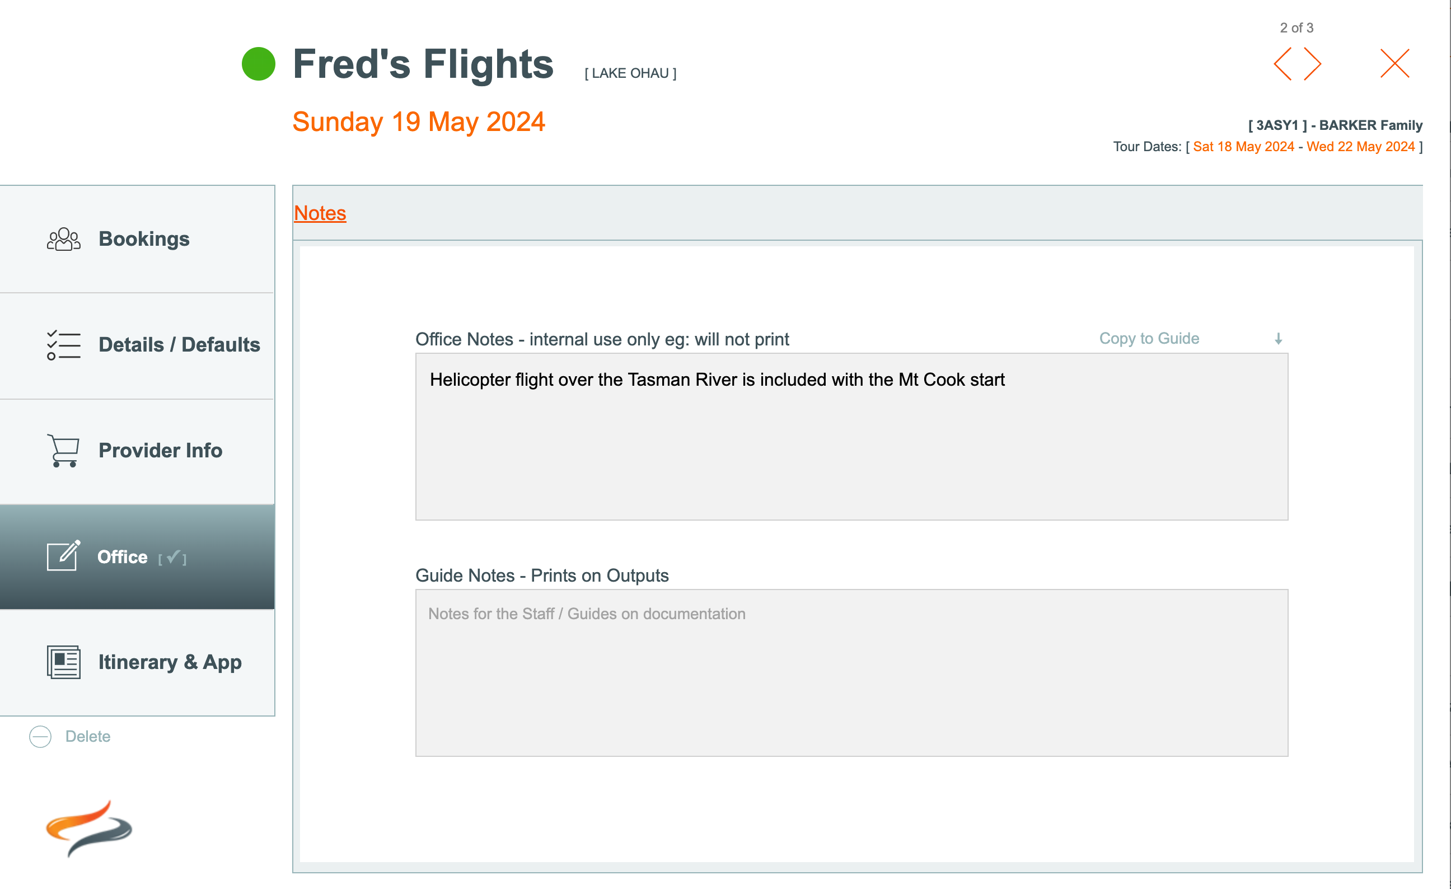Click the Copy to Guide down arrow
This screenshot has height=889, width=1451.
[1279, 339]
